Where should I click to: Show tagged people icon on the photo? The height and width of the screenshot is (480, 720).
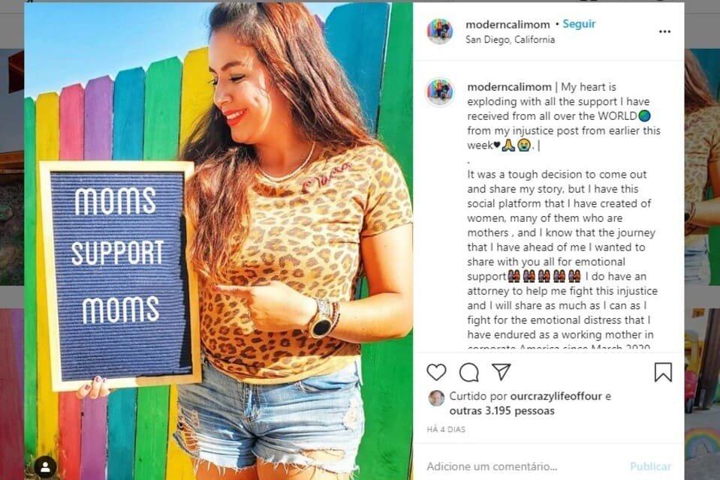(45, 467)
